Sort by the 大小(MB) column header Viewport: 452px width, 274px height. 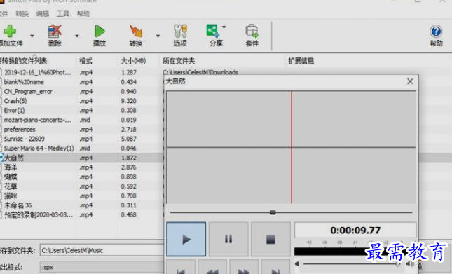pyautogui.click(x=133, y=61)
